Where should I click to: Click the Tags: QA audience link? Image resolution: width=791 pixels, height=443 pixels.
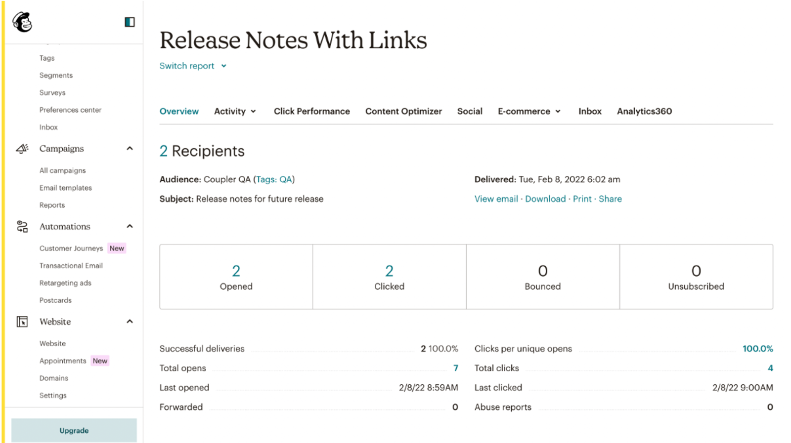pyautogui.click(x=274, y=180)
